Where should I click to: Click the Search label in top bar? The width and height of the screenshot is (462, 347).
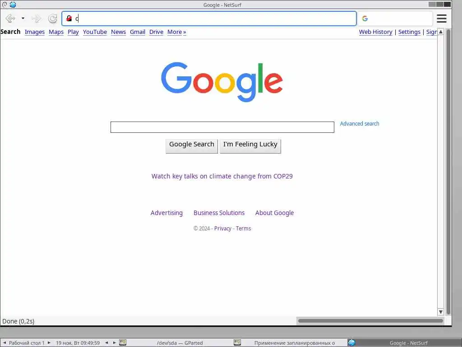[x=10, y=32]
